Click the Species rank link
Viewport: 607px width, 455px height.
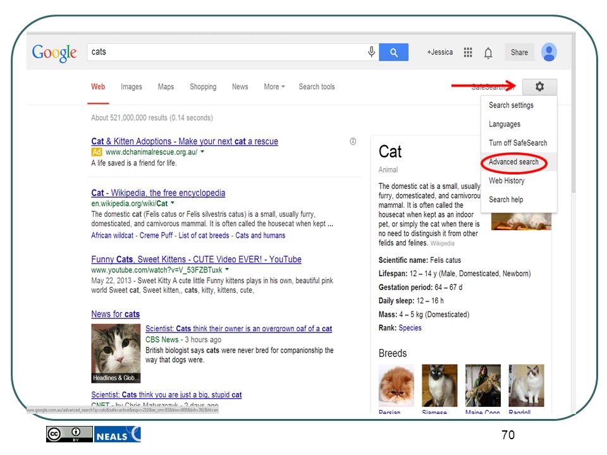tap(410, 328)
